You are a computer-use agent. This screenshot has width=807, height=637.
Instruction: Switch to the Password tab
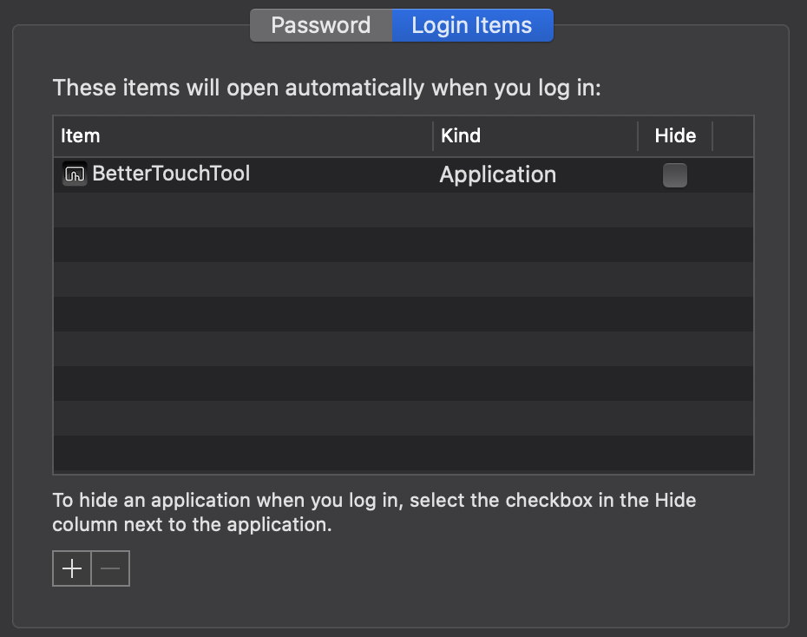click(x=320, y=25)
